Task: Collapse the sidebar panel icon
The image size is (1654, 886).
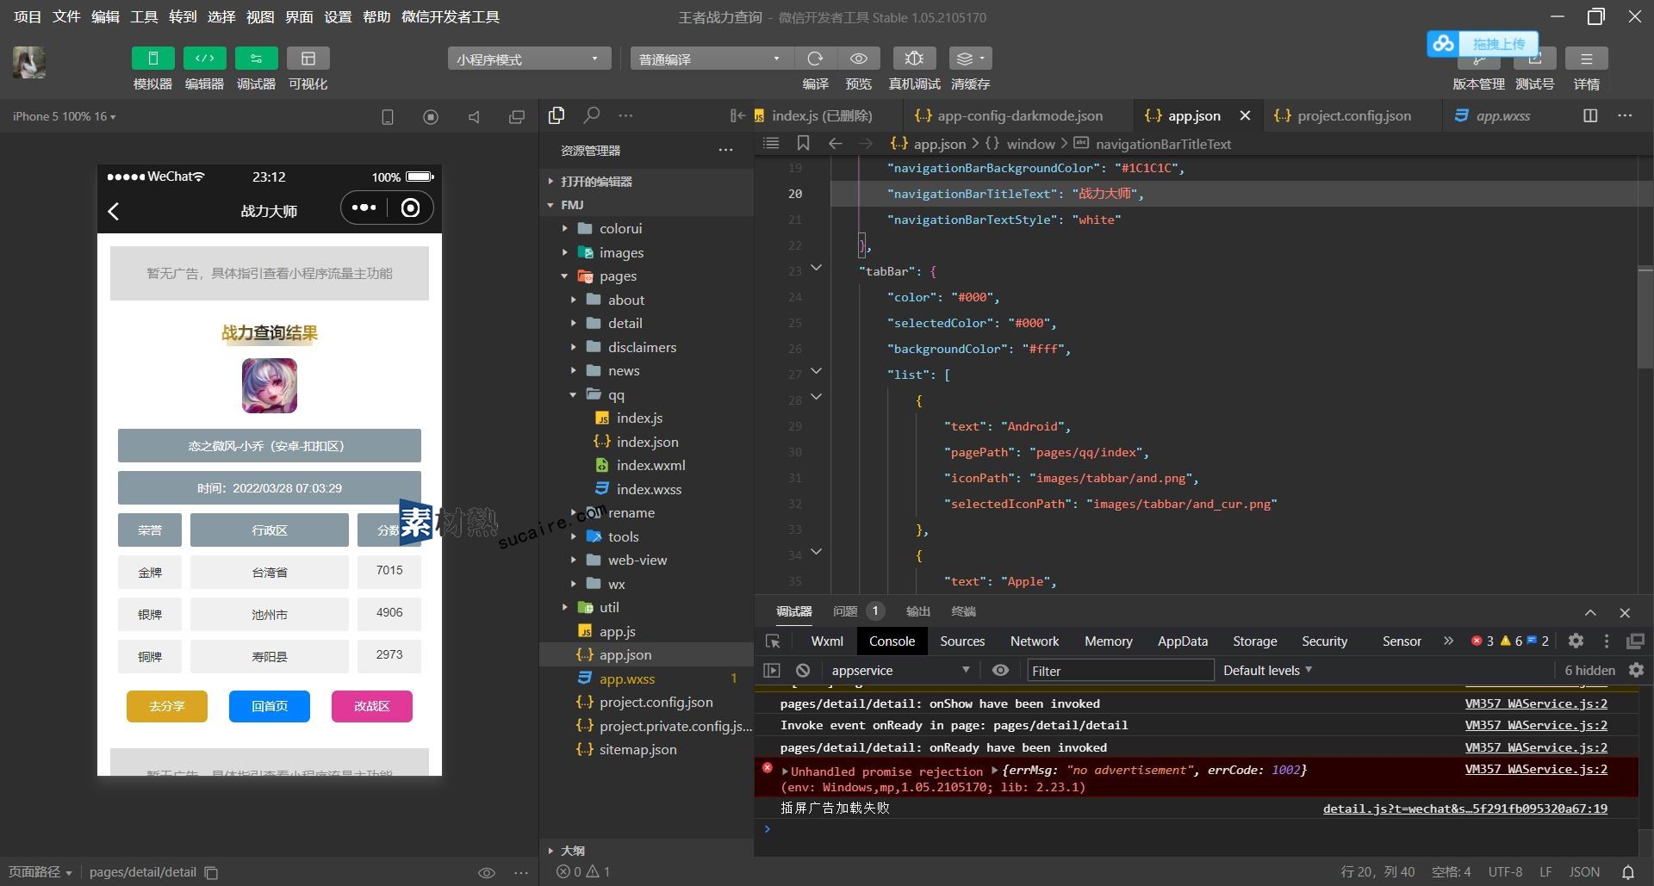Action: pyautogui.click(x=737, y=115)
